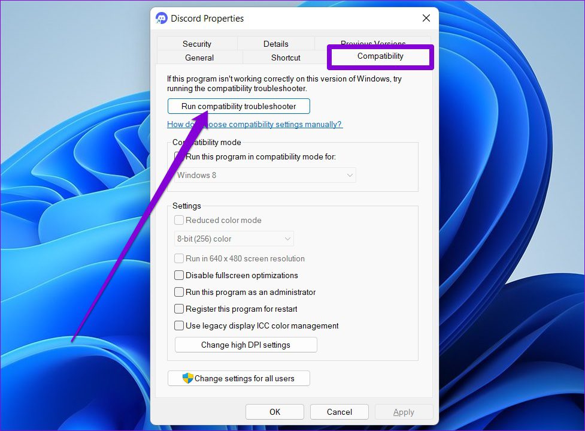Click the shield icon on Change settings button
585x431 pixels.
click(188, 378)
